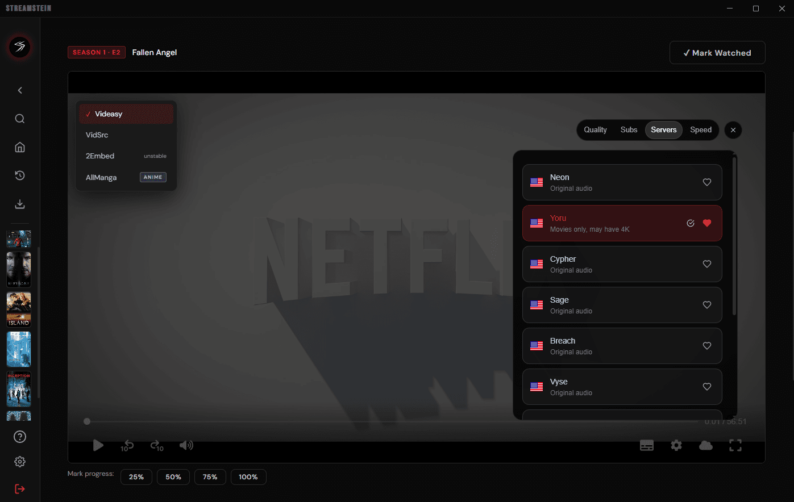This screenshot has height=502, width=794.
Task: Unfavorite the Yoru server heart
Action: click(707, 223)
